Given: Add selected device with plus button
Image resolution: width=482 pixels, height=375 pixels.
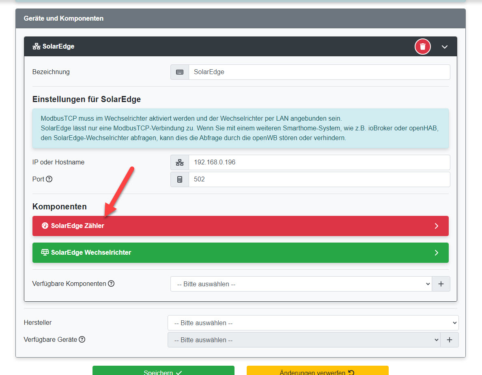Looking at the screenshot, I should click(450, 340).
